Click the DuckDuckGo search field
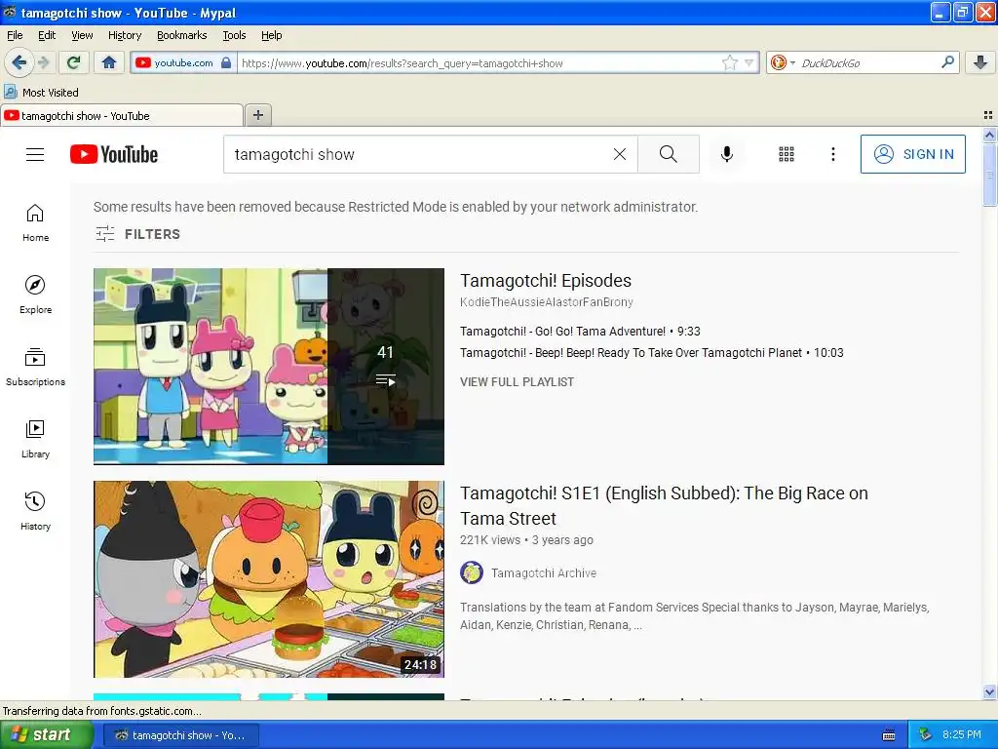Image resolution: width=998 pixels, height=749 pixels. point(868,63)
